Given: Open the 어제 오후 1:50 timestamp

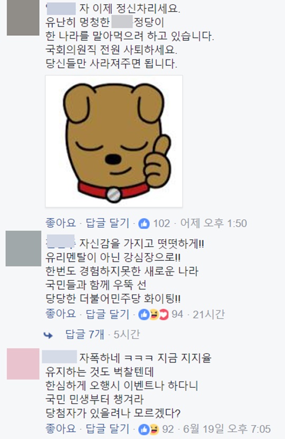Looking at the screenshot, I should tap(213, 223).
